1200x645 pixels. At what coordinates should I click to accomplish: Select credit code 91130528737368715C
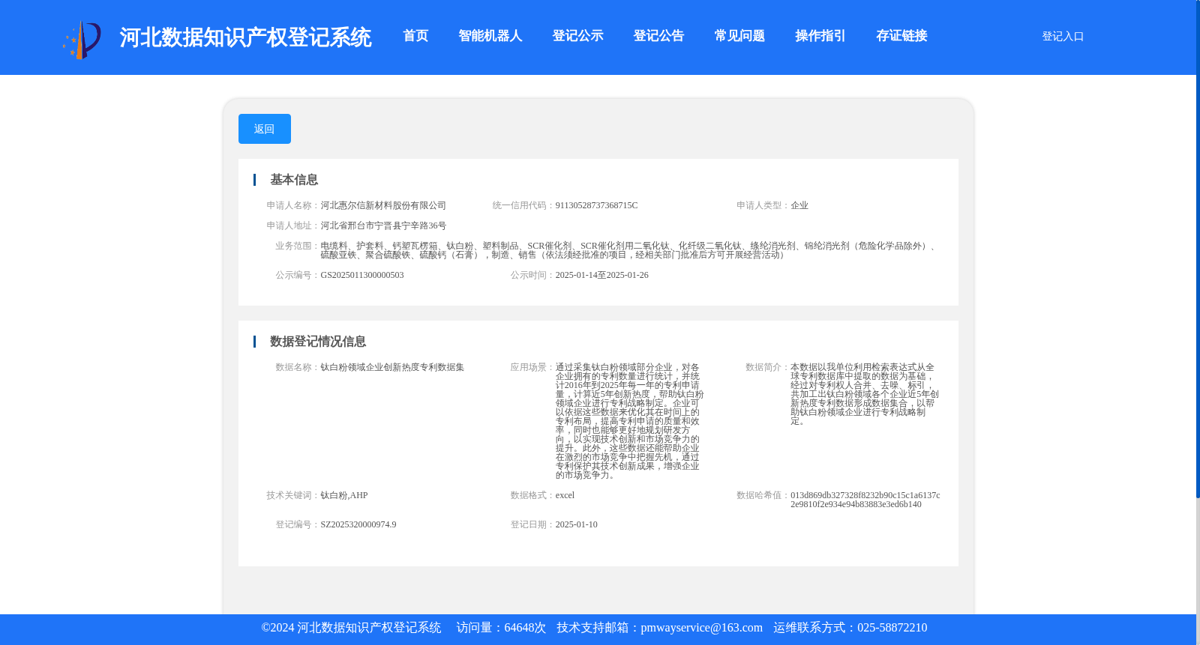tap(596, 205)
